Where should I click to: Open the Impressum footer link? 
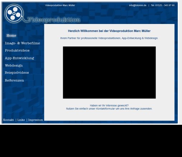(x=35, y=120)
